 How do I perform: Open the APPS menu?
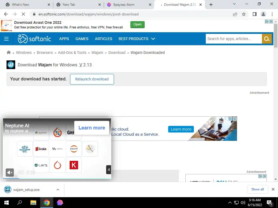[64, 39]
